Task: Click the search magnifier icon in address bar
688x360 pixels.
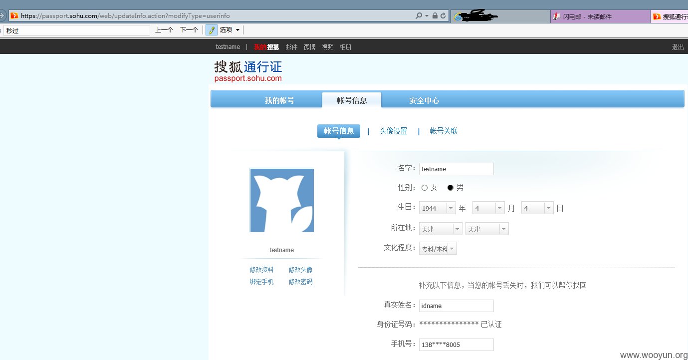Action: (419, 16)
